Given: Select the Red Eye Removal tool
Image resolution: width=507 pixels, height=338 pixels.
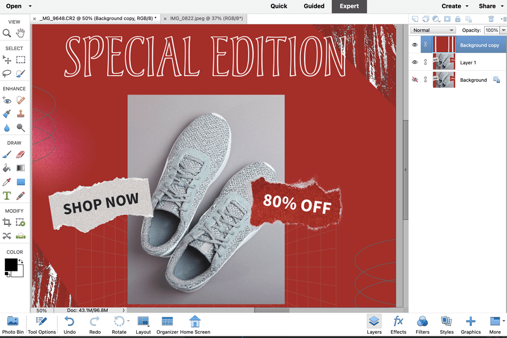Looking at the screenshot, I should (7, 100).
